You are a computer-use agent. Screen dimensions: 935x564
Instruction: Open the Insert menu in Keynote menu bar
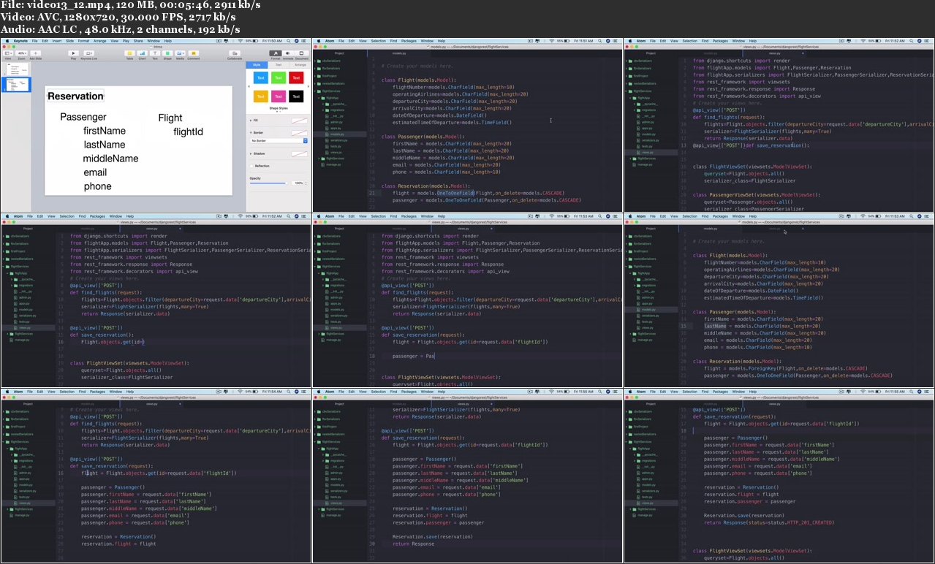(x=56, y=41)
